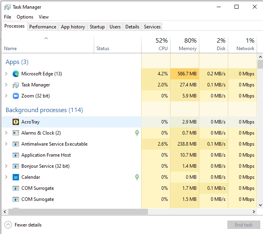The height and width of the screenshot is (234, 263).
Task: Click the Fewer details circle arrow icon
Action: point(8,225)
